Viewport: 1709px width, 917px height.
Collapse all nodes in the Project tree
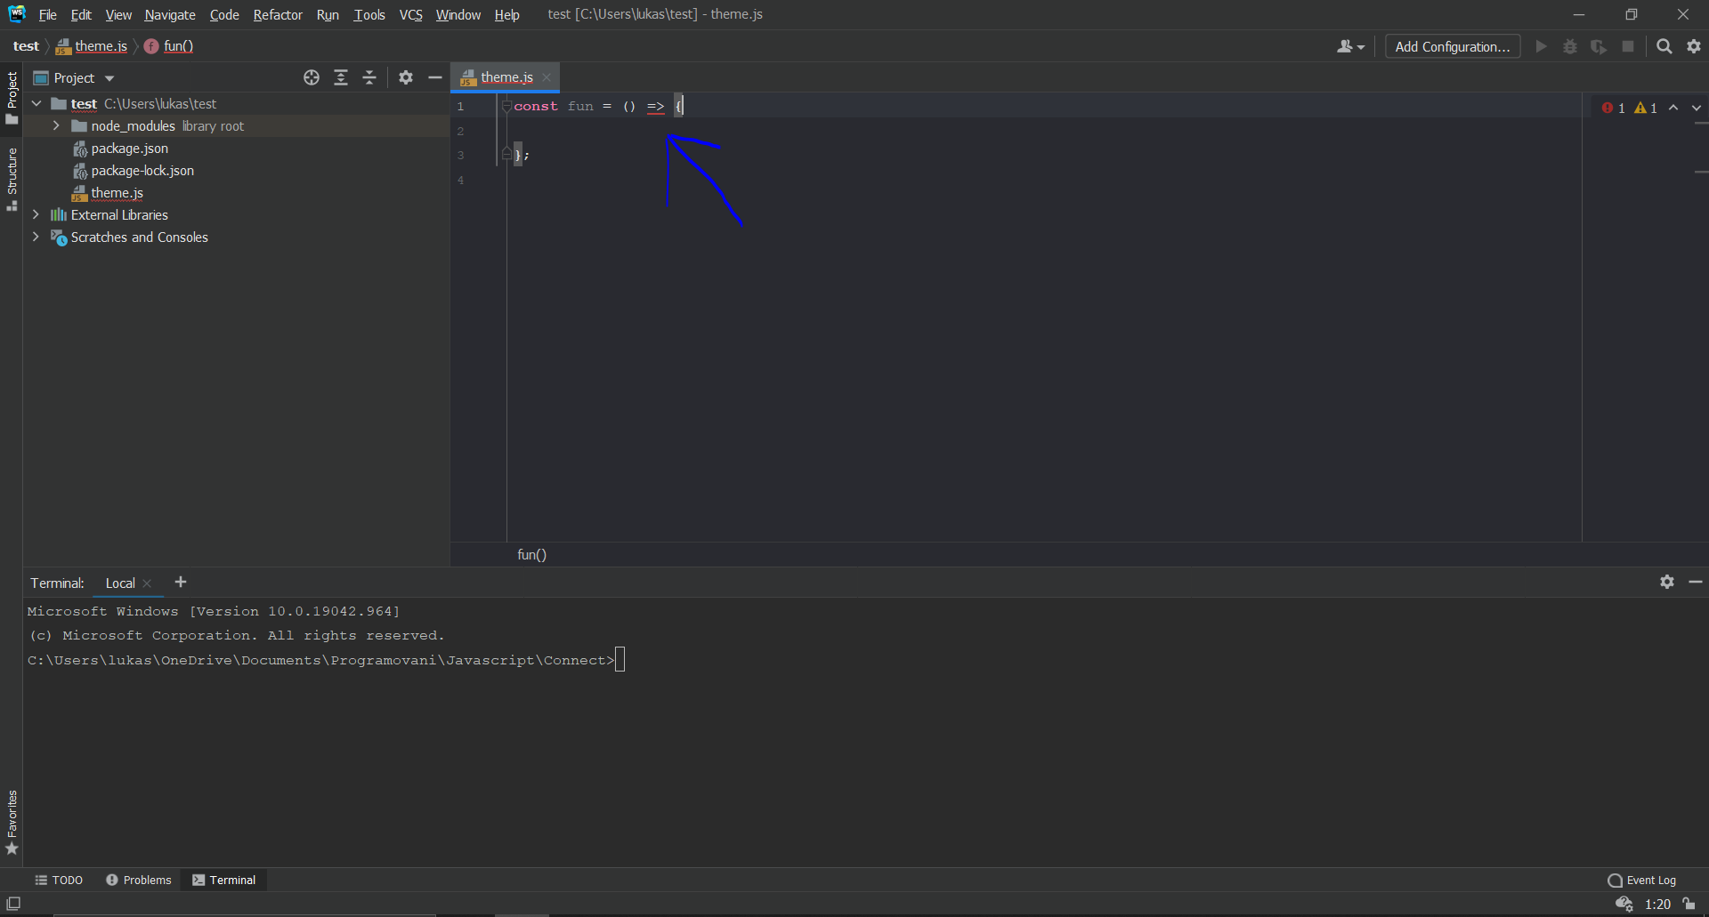[369, 77]
